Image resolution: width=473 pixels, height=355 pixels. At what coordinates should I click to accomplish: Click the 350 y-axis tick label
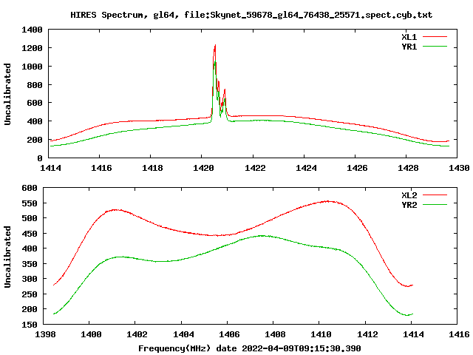tap(30, 264)
